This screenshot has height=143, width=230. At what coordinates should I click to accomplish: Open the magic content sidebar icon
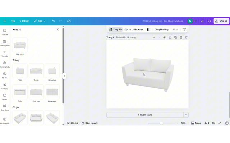coord(5,121)
